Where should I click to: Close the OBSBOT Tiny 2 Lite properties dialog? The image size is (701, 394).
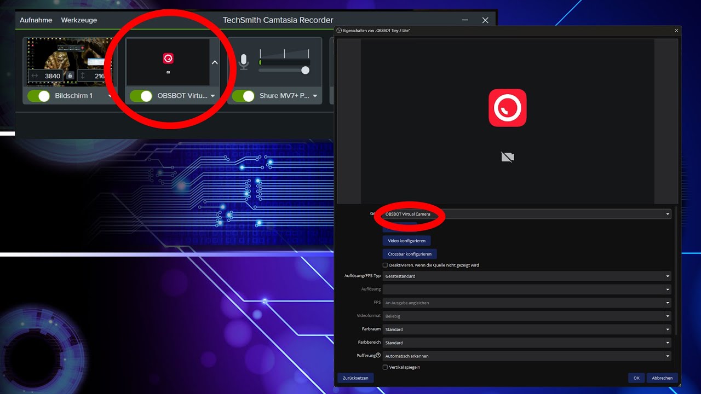point(677,31)
